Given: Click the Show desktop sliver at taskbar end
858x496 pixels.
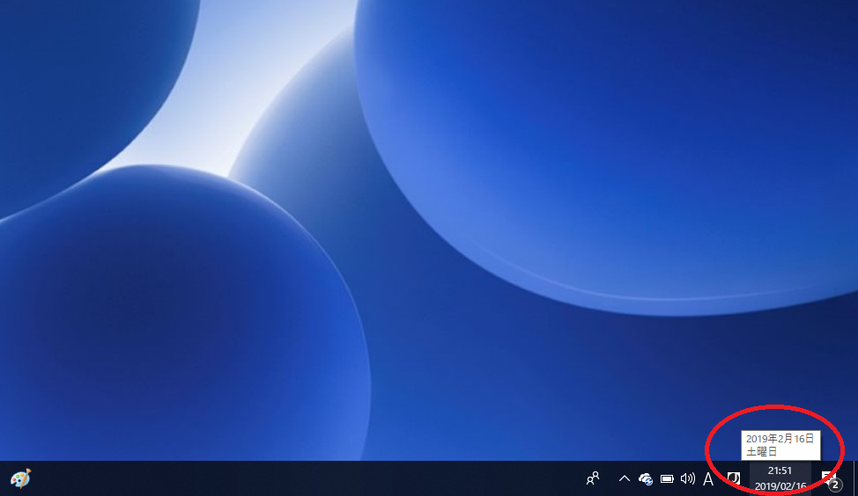Looking at the screenshot, I should tap(854, 478).
